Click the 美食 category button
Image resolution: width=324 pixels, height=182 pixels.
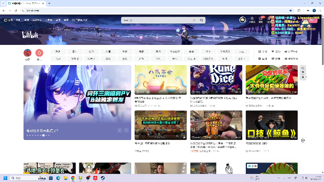(x=192, y=52)
